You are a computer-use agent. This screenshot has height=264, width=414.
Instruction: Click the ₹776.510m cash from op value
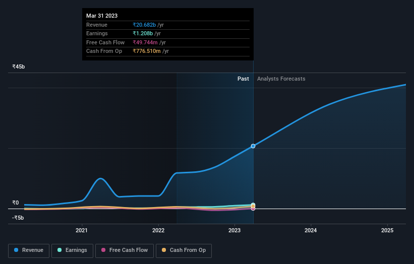[147, 51]
